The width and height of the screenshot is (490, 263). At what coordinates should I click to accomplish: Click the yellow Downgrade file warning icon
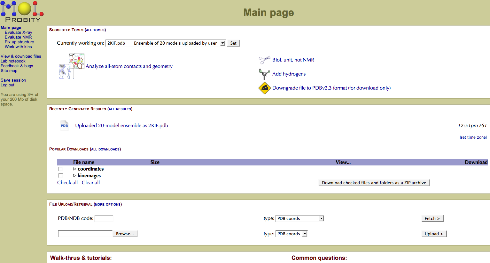264,88
